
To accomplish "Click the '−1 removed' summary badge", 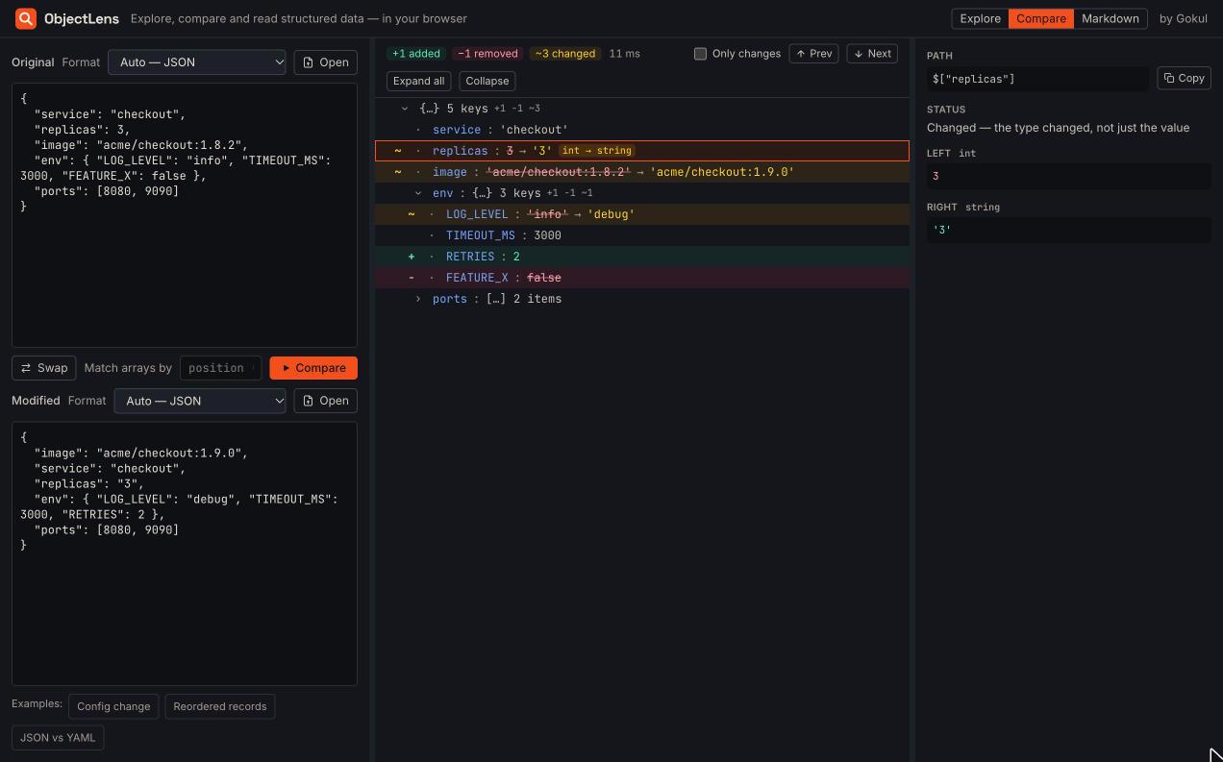I will click(487, 54).
